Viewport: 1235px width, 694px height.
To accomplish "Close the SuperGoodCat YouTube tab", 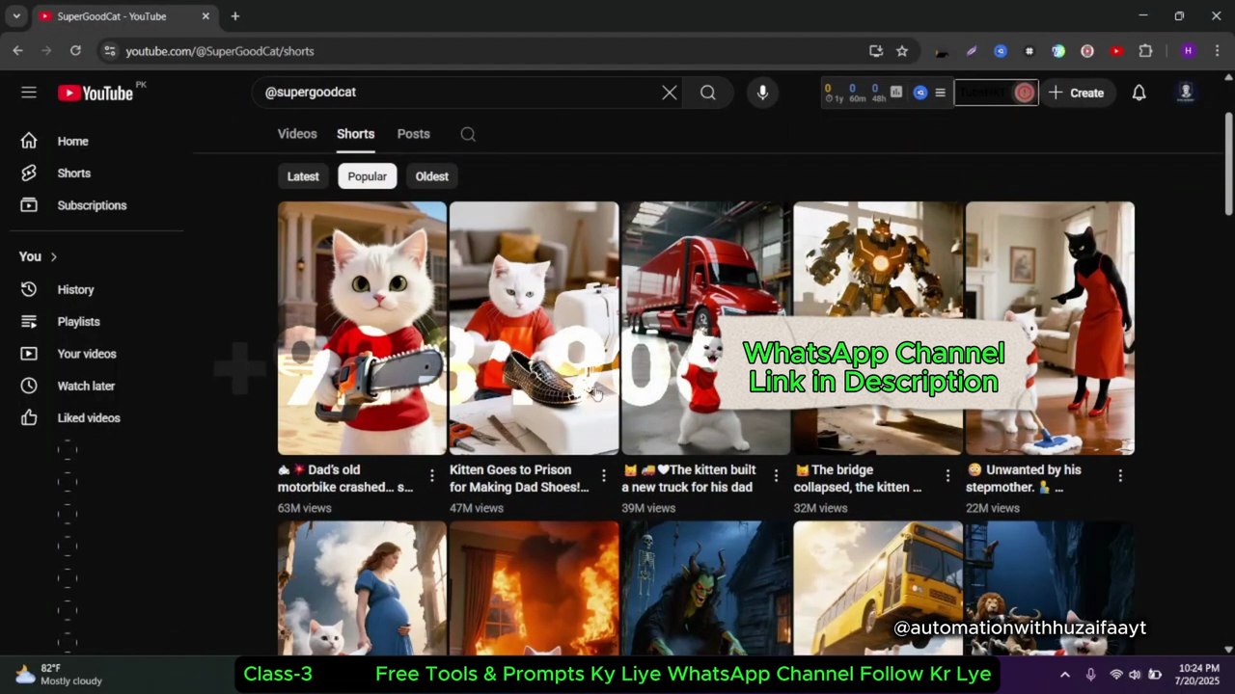I will point(206,16).
